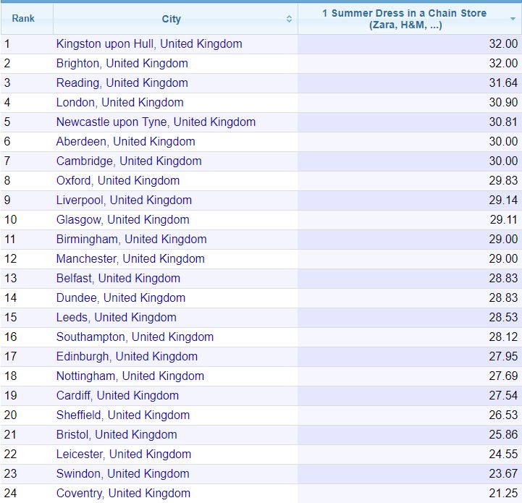Click Oxford, United Kingdom link
Screen dimensions: 522x503
click(118, 181)
